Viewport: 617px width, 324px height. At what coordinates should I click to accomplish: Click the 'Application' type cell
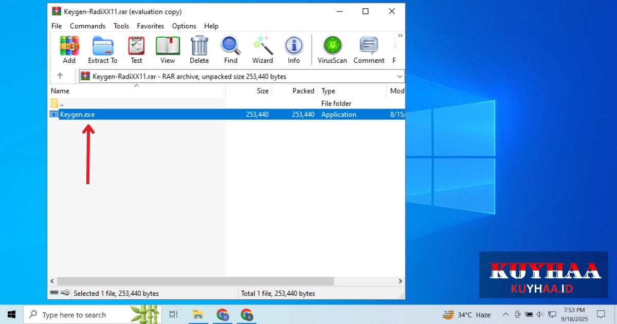[x=339, y=114]
